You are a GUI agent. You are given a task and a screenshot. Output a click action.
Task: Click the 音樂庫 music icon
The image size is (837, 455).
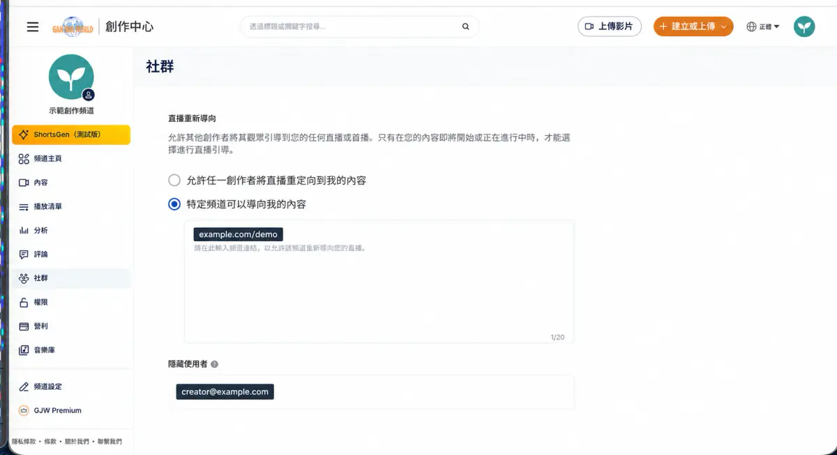24,350
